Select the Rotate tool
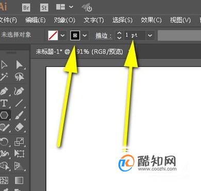The height and width of the screenshot is (191, 201). tap(4, 142)
